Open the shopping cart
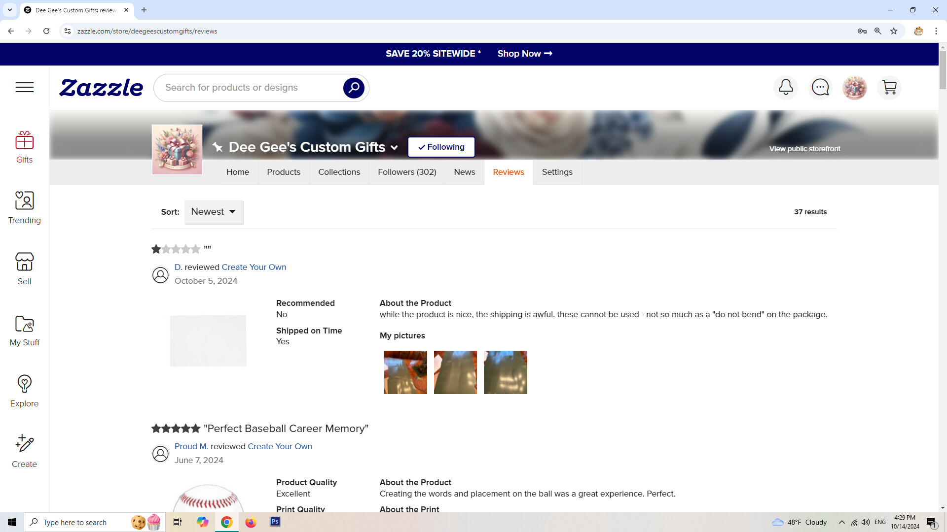947x532 pixels. tap(889, 88)
